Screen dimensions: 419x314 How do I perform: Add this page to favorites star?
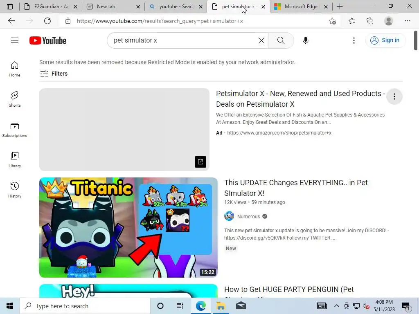(332, 21)
